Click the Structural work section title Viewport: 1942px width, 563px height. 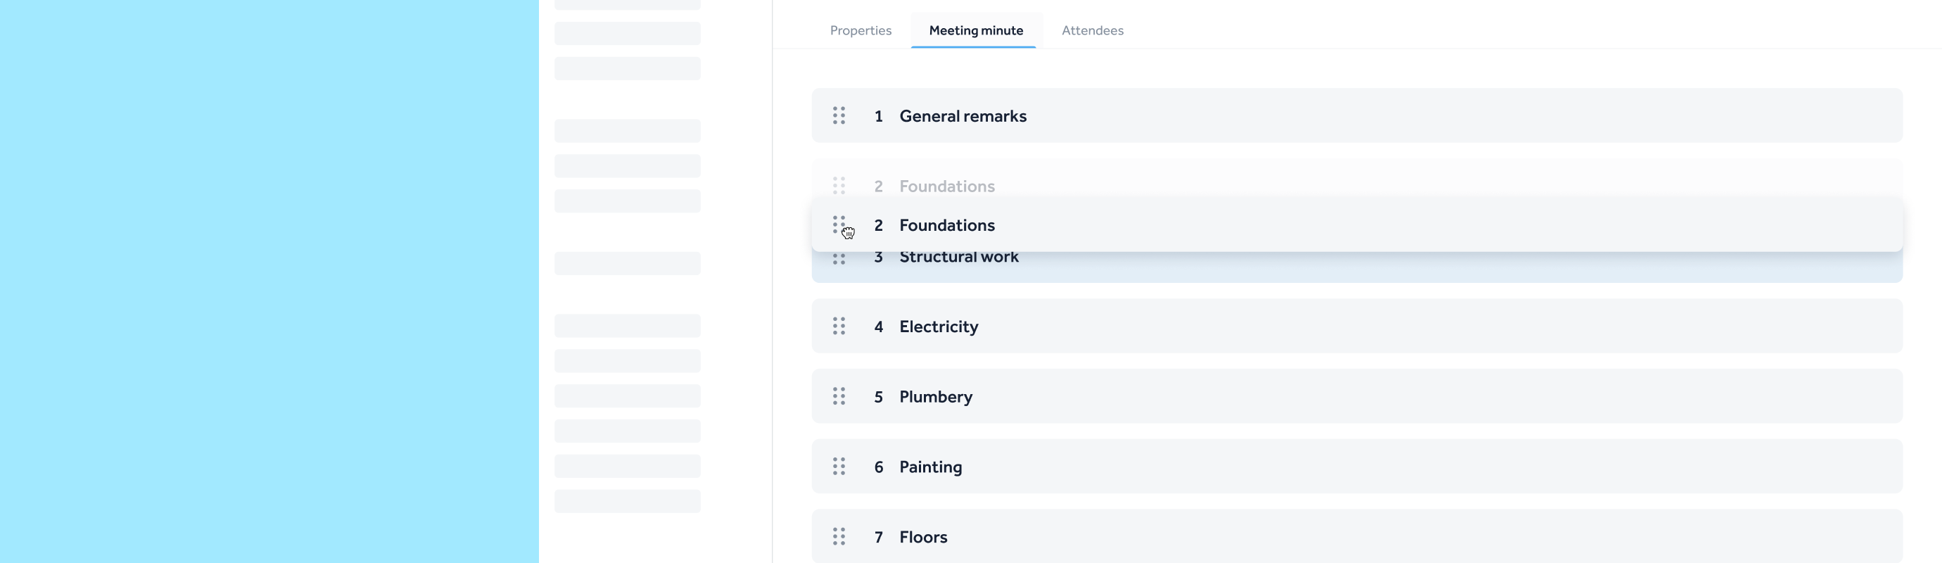tap(958, 259)
